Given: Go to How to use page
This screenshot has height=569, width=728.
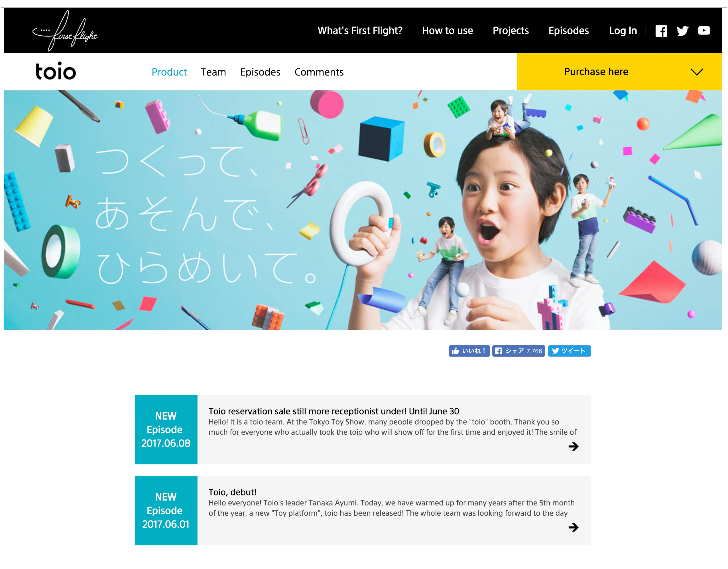Looking at the screenshot, I should coord(447,31).
